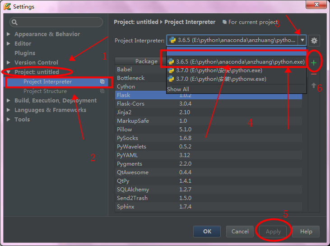The height and width of the screenshot is (246, 330).
Task: Select 3.7.0 python.exe interpreter option
Action: 237,70
